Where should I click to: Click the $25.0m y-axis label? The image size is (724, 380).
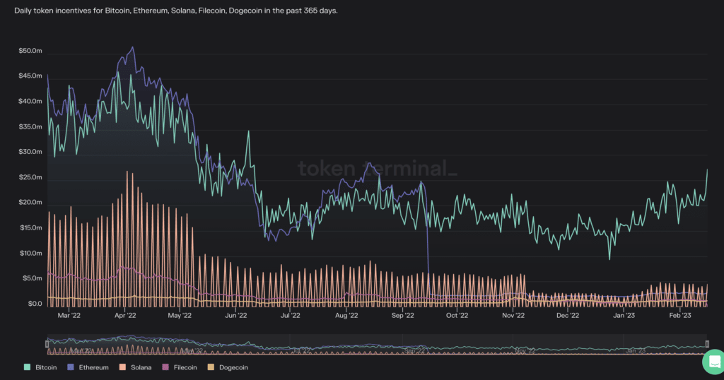(x=30, y=177)
